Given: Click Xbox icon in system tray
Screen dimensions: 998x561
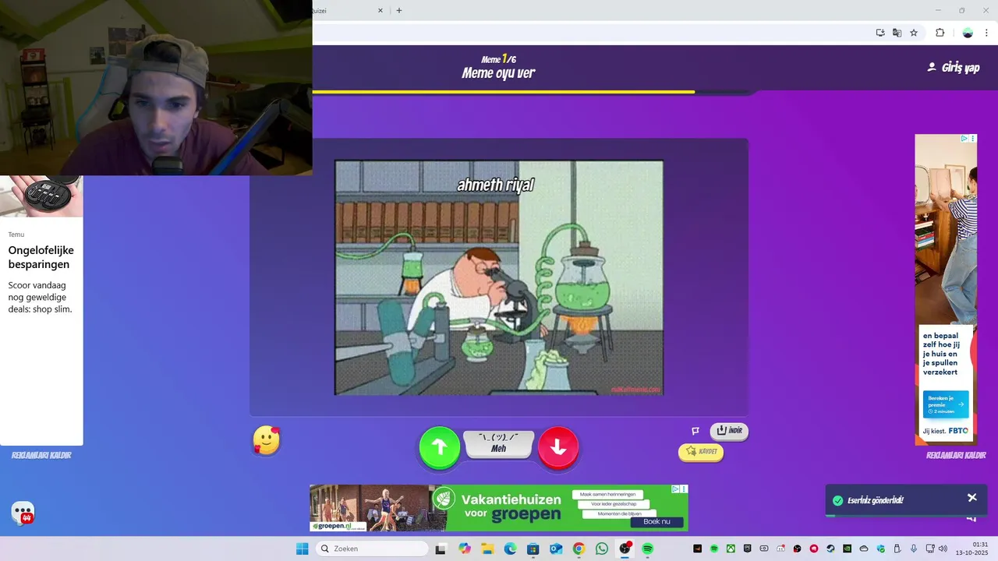Looking at the screenshot, I should pyautogui.click(x=731, y=549).
